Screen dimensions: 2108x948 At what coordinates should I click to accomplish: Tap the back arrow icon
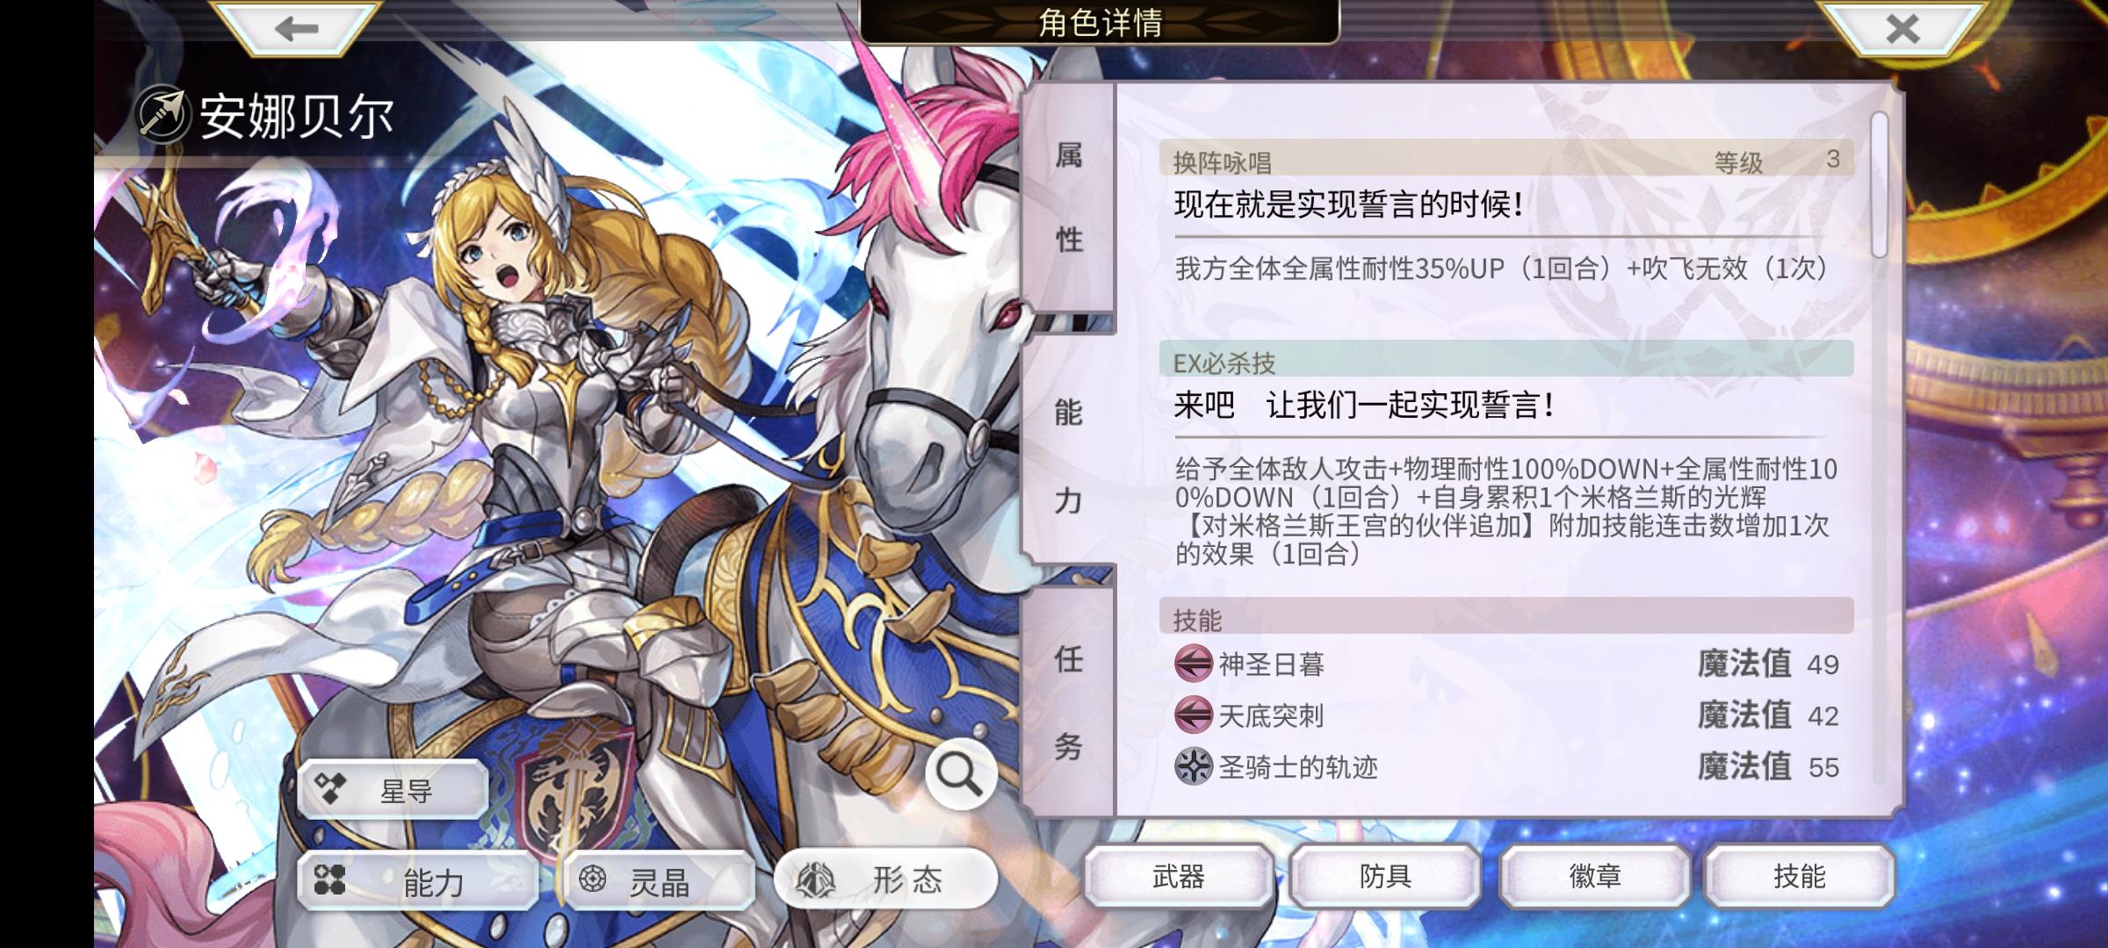click(x=296, y=28)
